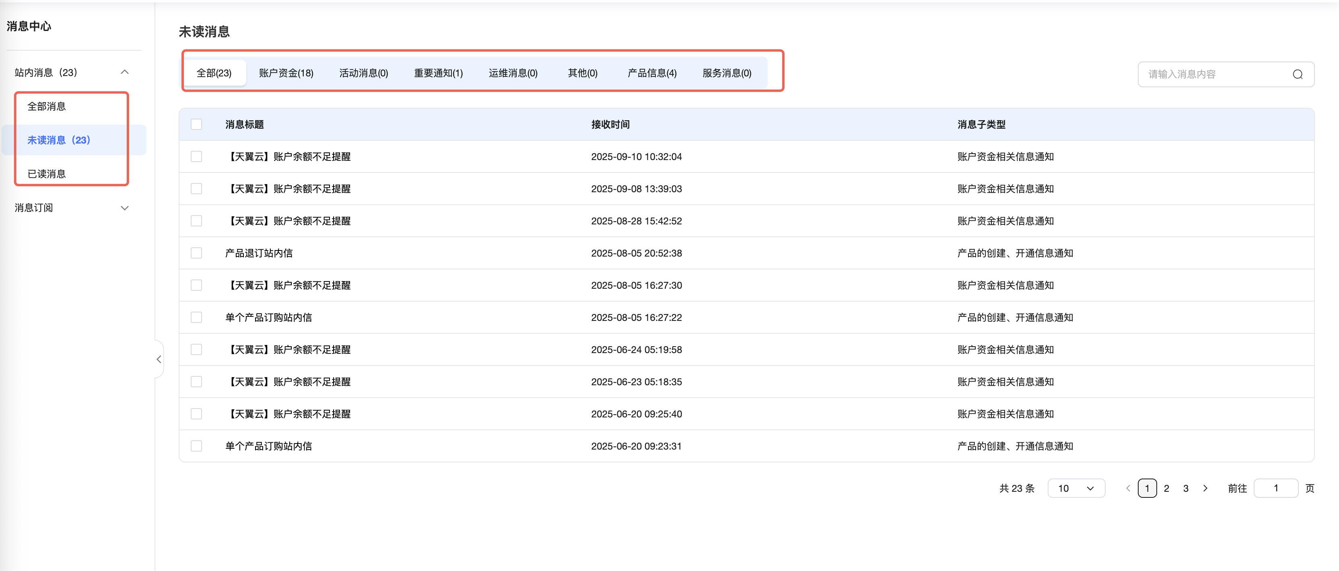Check the 产品退订站内信 row checkbox
The image size is (1339, 571).
[196, 253]
